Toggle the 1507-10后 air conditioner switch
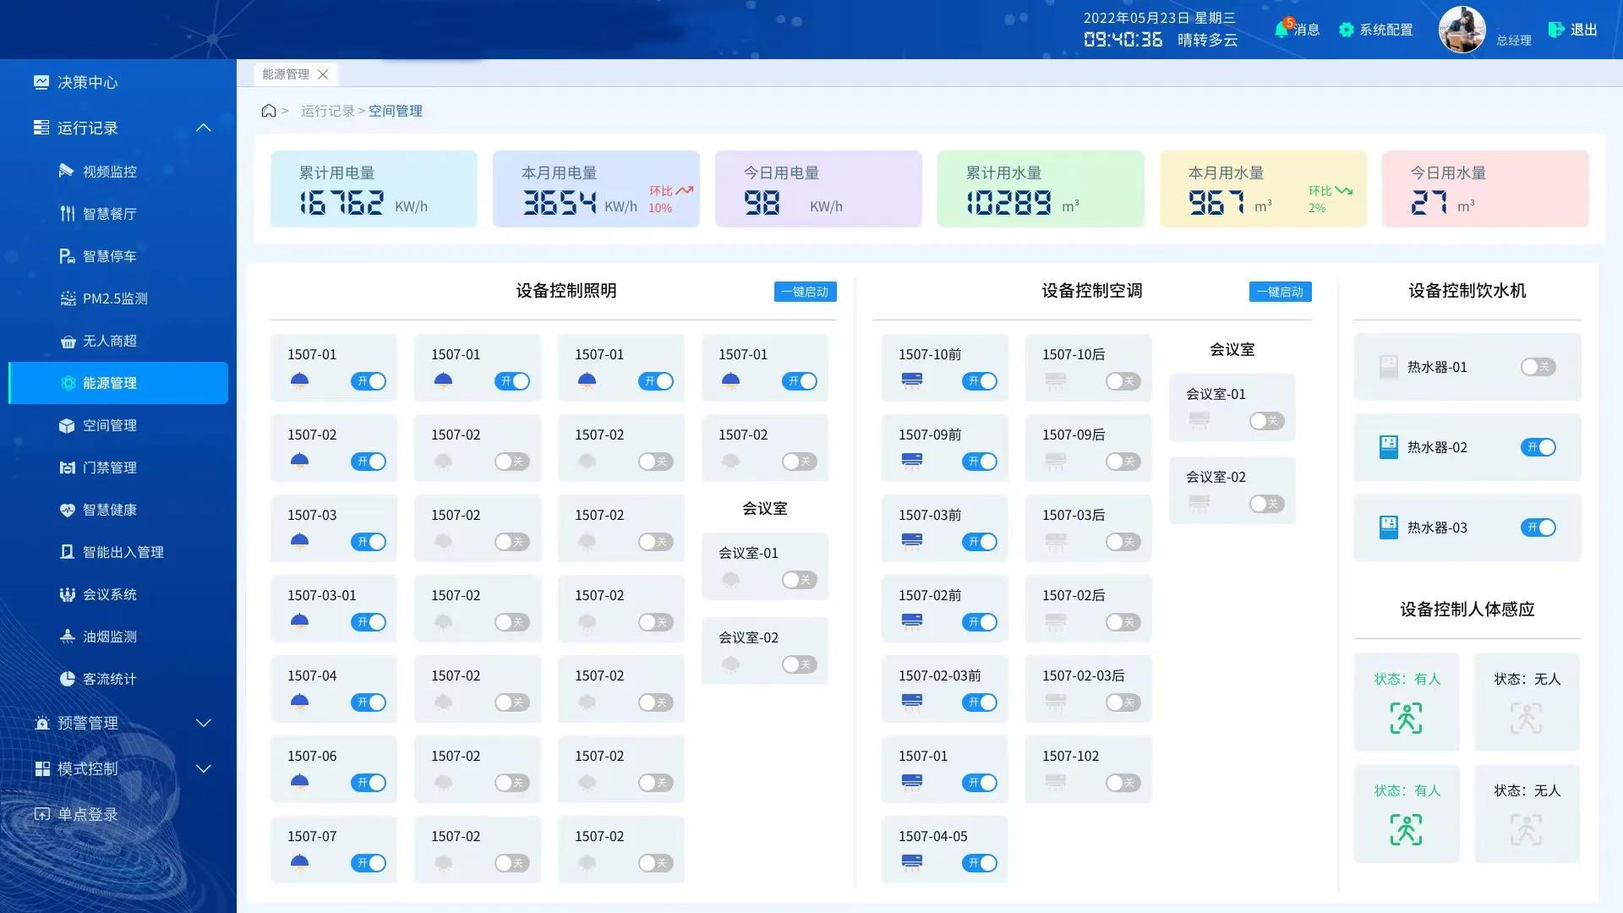The width and height of the screenshot is (1623, 913). (x=1123, y=381)
